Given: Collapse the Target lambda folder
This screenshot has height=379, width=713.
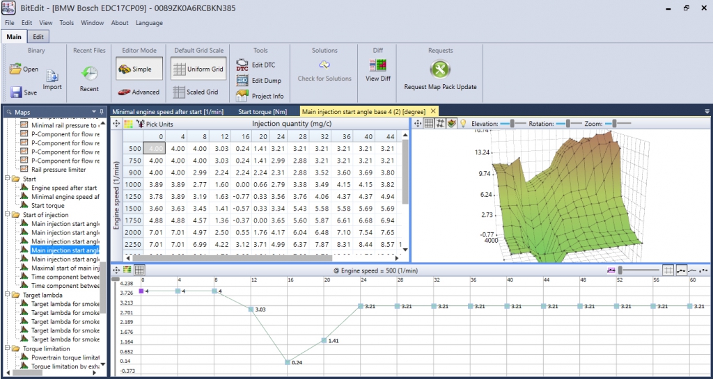Looking at the screenshot, I should click(7, 295).
